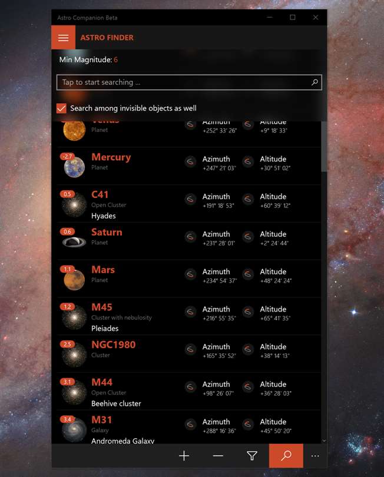Select the NGC1980 cluster item
384x477 pixels.
pyautogui.click(x=188, y=353)
